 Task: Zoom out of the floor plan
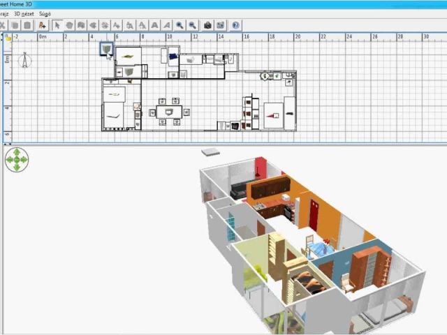[191, 25]
